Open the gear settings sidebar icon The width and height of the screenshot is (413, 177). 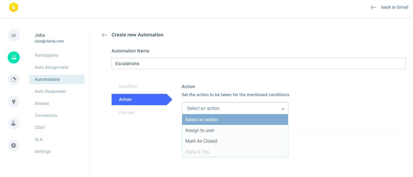(14, 146)
